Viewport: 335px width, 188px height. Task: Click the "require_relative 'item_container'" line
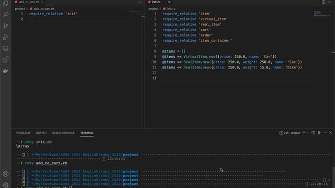pyautogui.click(x=197, y=41)
